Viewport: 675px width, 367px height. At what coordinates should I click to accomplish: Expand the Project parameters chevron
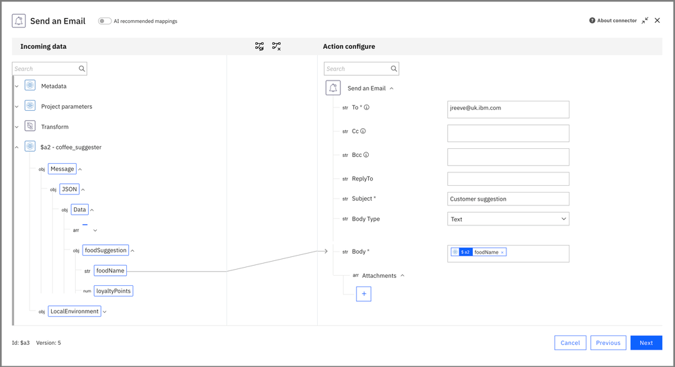(17, 107)
